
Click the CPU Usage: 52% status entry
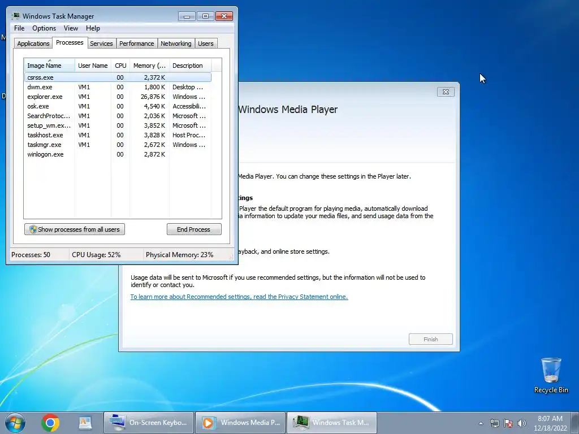point(96,255)
